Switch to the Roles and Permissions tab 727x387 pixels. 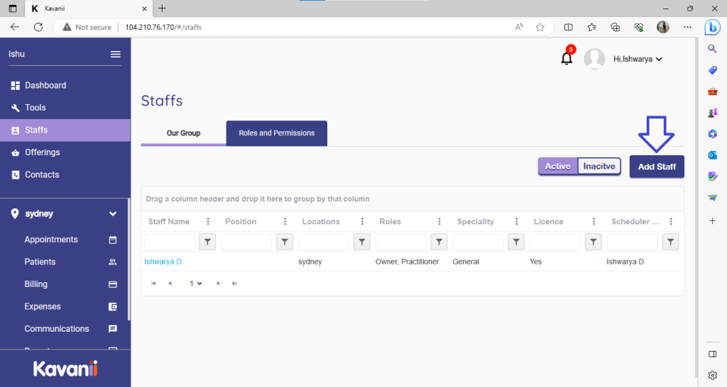coord(276,133)
